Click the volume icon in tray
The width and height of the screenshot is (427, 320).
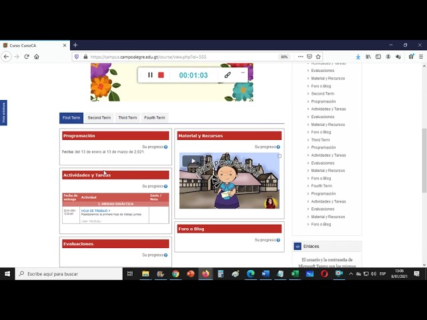(x=374, y=274)
